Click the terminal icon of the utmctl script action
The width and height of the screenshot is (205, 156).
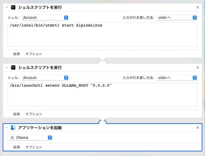click(x=13, y=7)
